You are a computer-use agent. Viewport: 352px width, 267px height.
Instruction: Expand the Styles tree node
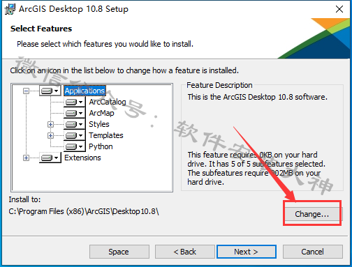(x=50, y=124)
